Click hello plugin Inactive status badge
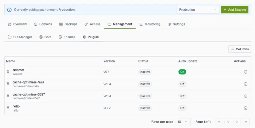 (145, 108)
